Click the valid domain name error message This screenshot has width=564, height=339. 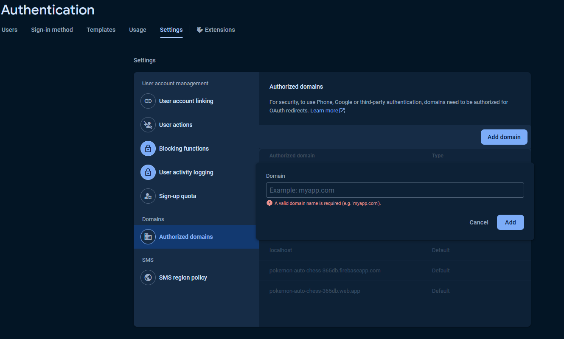coord(328,203)
